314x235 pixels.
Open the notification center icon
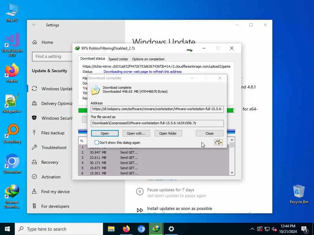pyautogui.click(x=304, y=229)
